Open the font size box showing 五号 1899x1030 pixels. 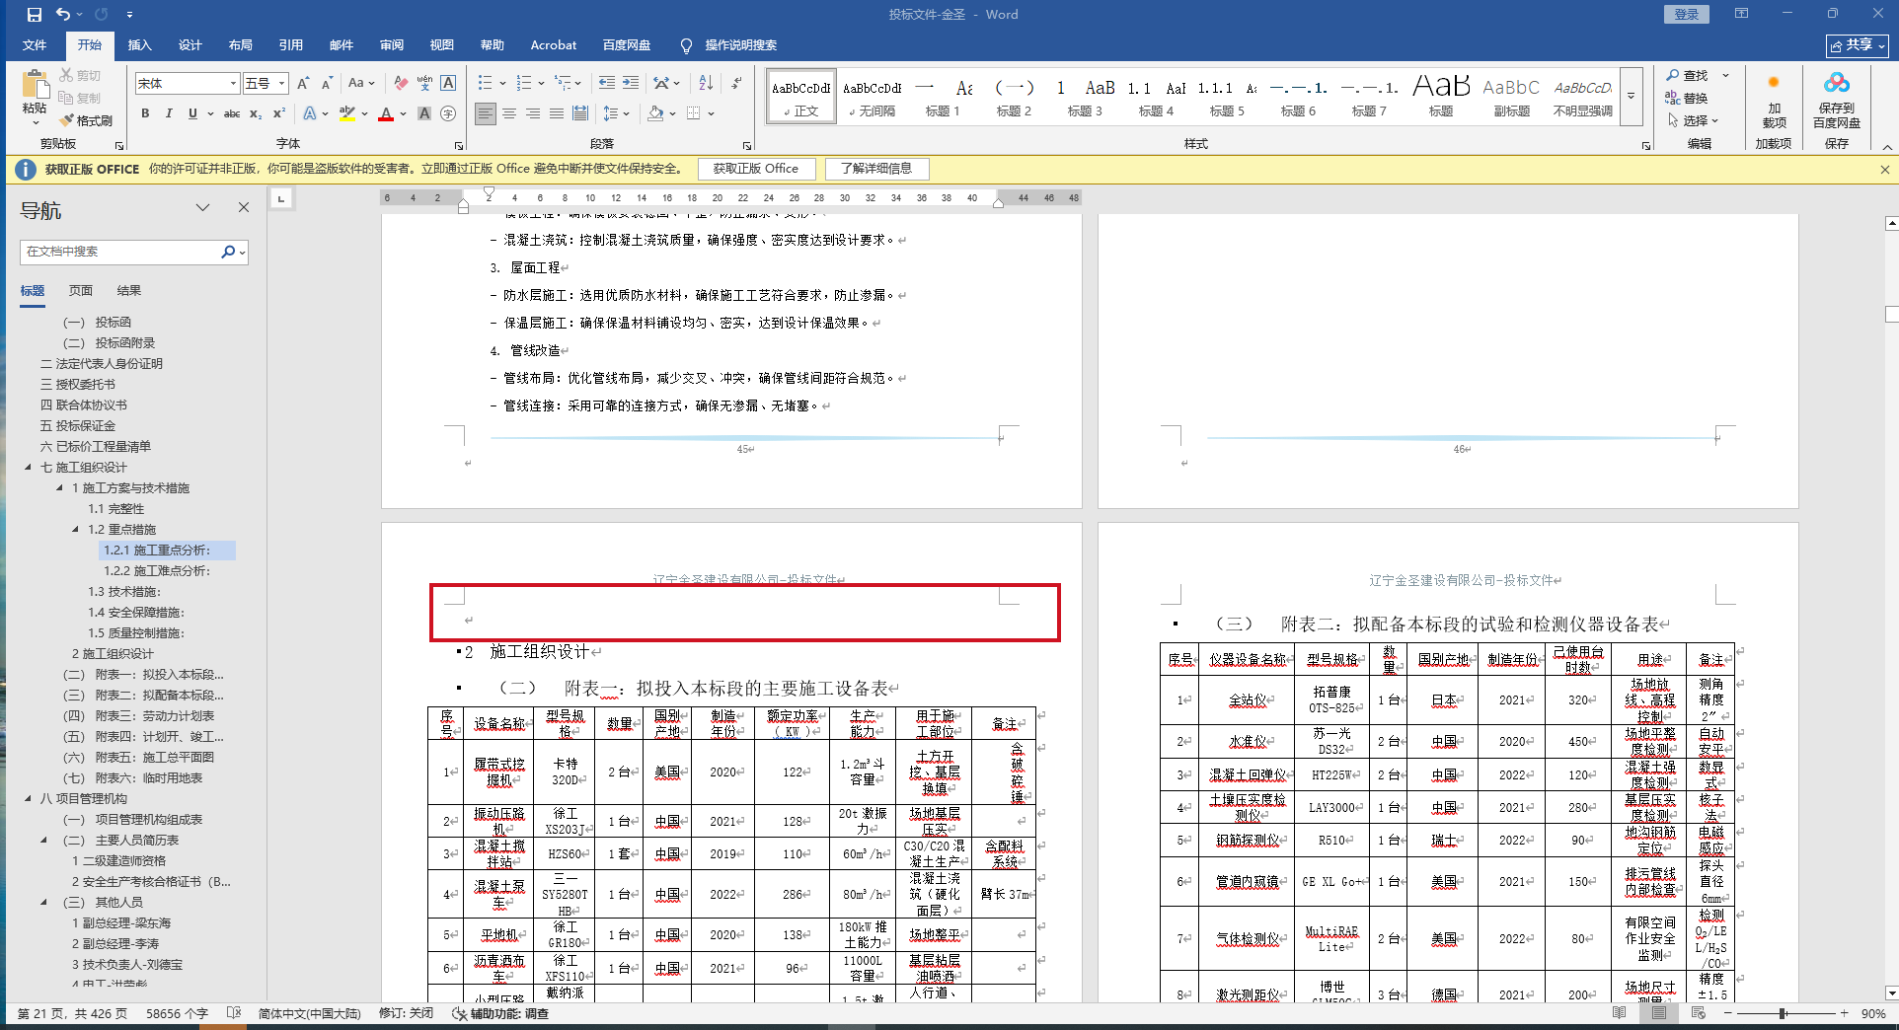(266, 84)
